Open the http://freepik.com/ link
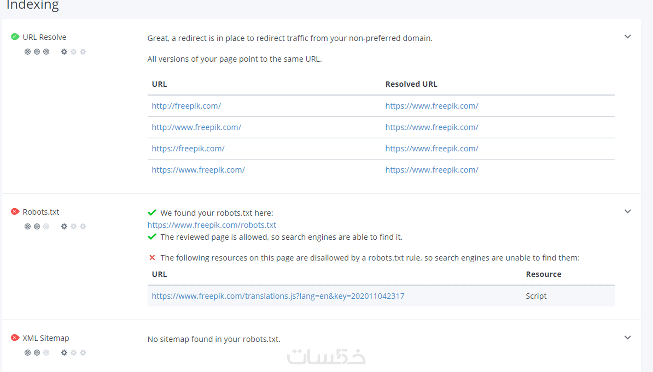The width and height of the screenshot is (653, 372). pyautogui.click(x=186, y=106)
